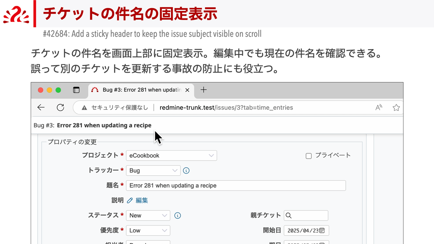The width and height of the screenshot is (434, 244).
Task: Navigate back using the browser back arrow
Action: coord(41,107)
